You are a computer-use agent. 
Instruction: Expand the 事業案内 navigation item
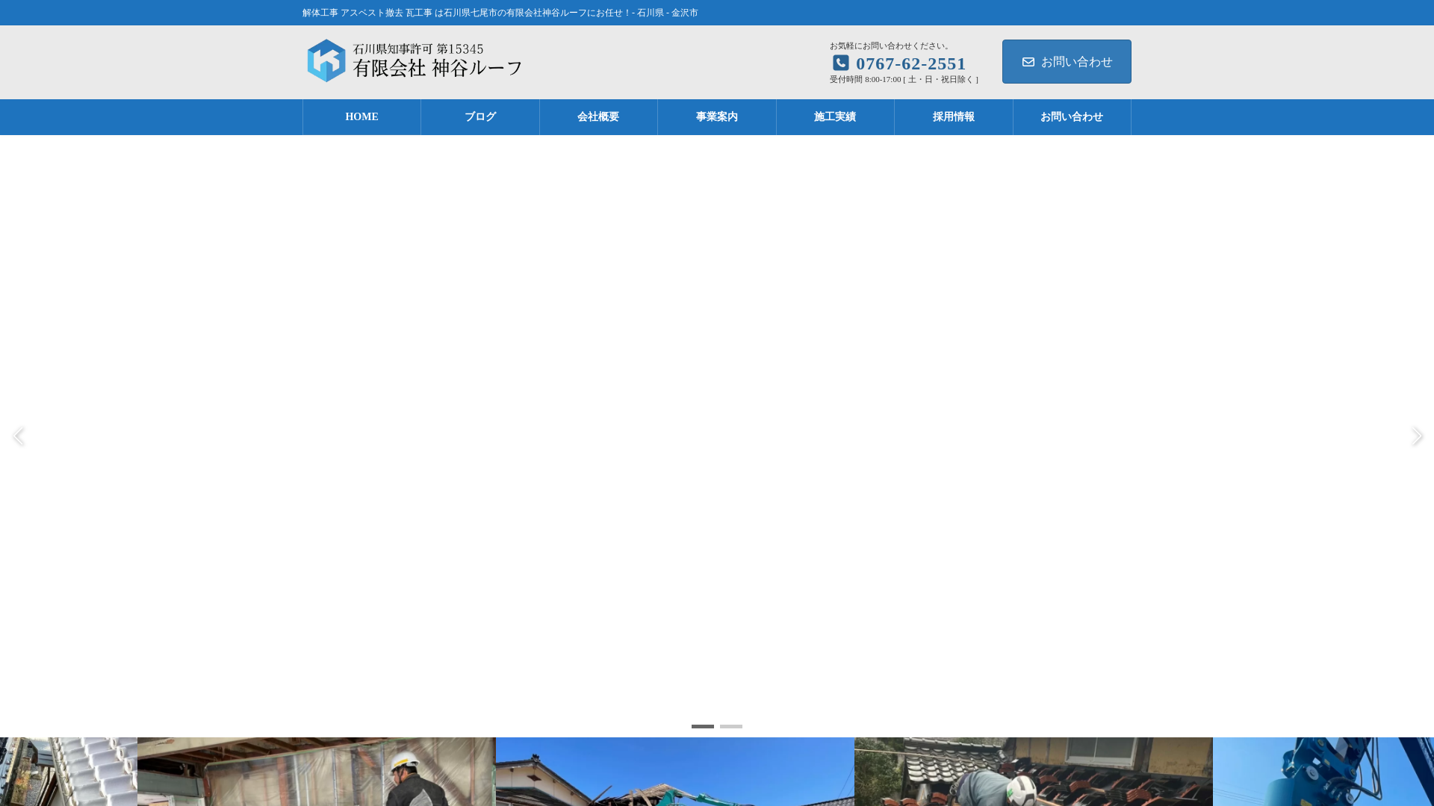[716, 116]
